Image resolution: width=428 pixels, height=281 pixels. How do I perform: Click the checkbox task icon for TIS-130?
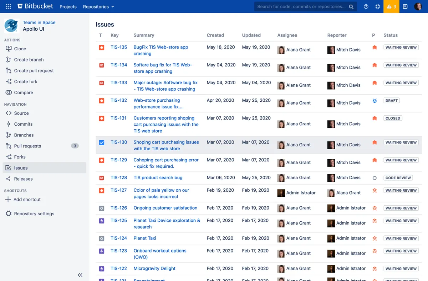pos(102,142)
